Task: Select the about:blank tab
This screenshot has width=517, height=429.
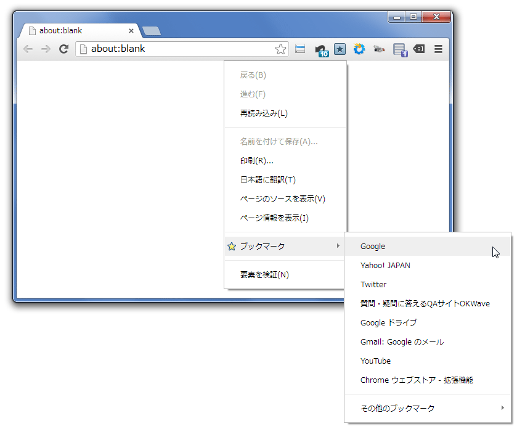Action: click(81, 31)
